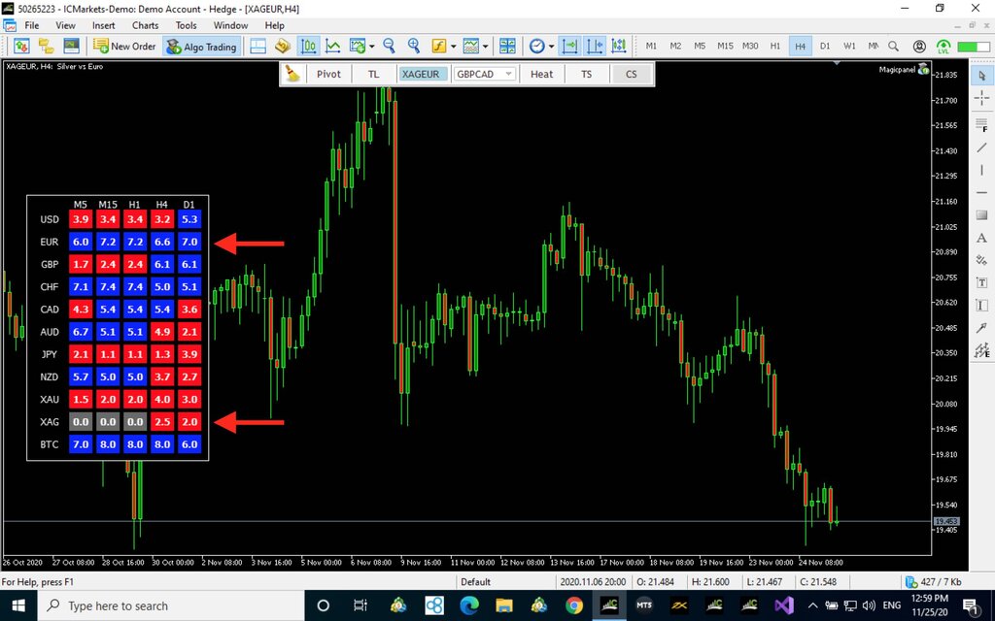
Task: Switch chart to line chart view
Action: [333, 47]
